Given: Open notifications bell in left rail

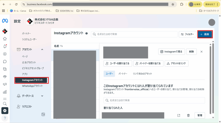Looking at the screenshot, I should point(5,46).
